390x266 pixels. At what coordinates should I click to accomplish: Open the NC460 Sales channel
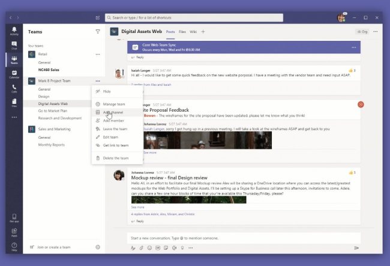(49, 70)
